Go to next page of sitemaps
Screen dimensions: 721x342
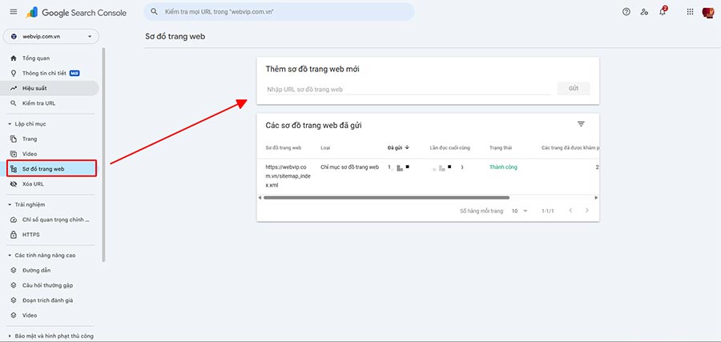586,211
